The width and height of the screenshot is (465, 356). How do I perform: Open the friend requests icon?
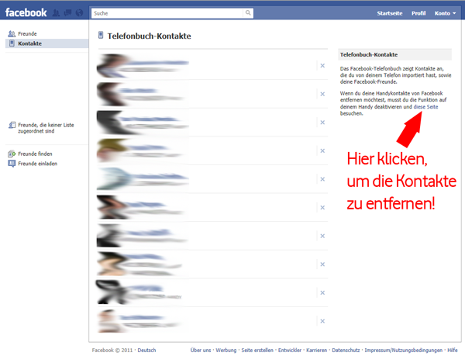coord(57,13)
